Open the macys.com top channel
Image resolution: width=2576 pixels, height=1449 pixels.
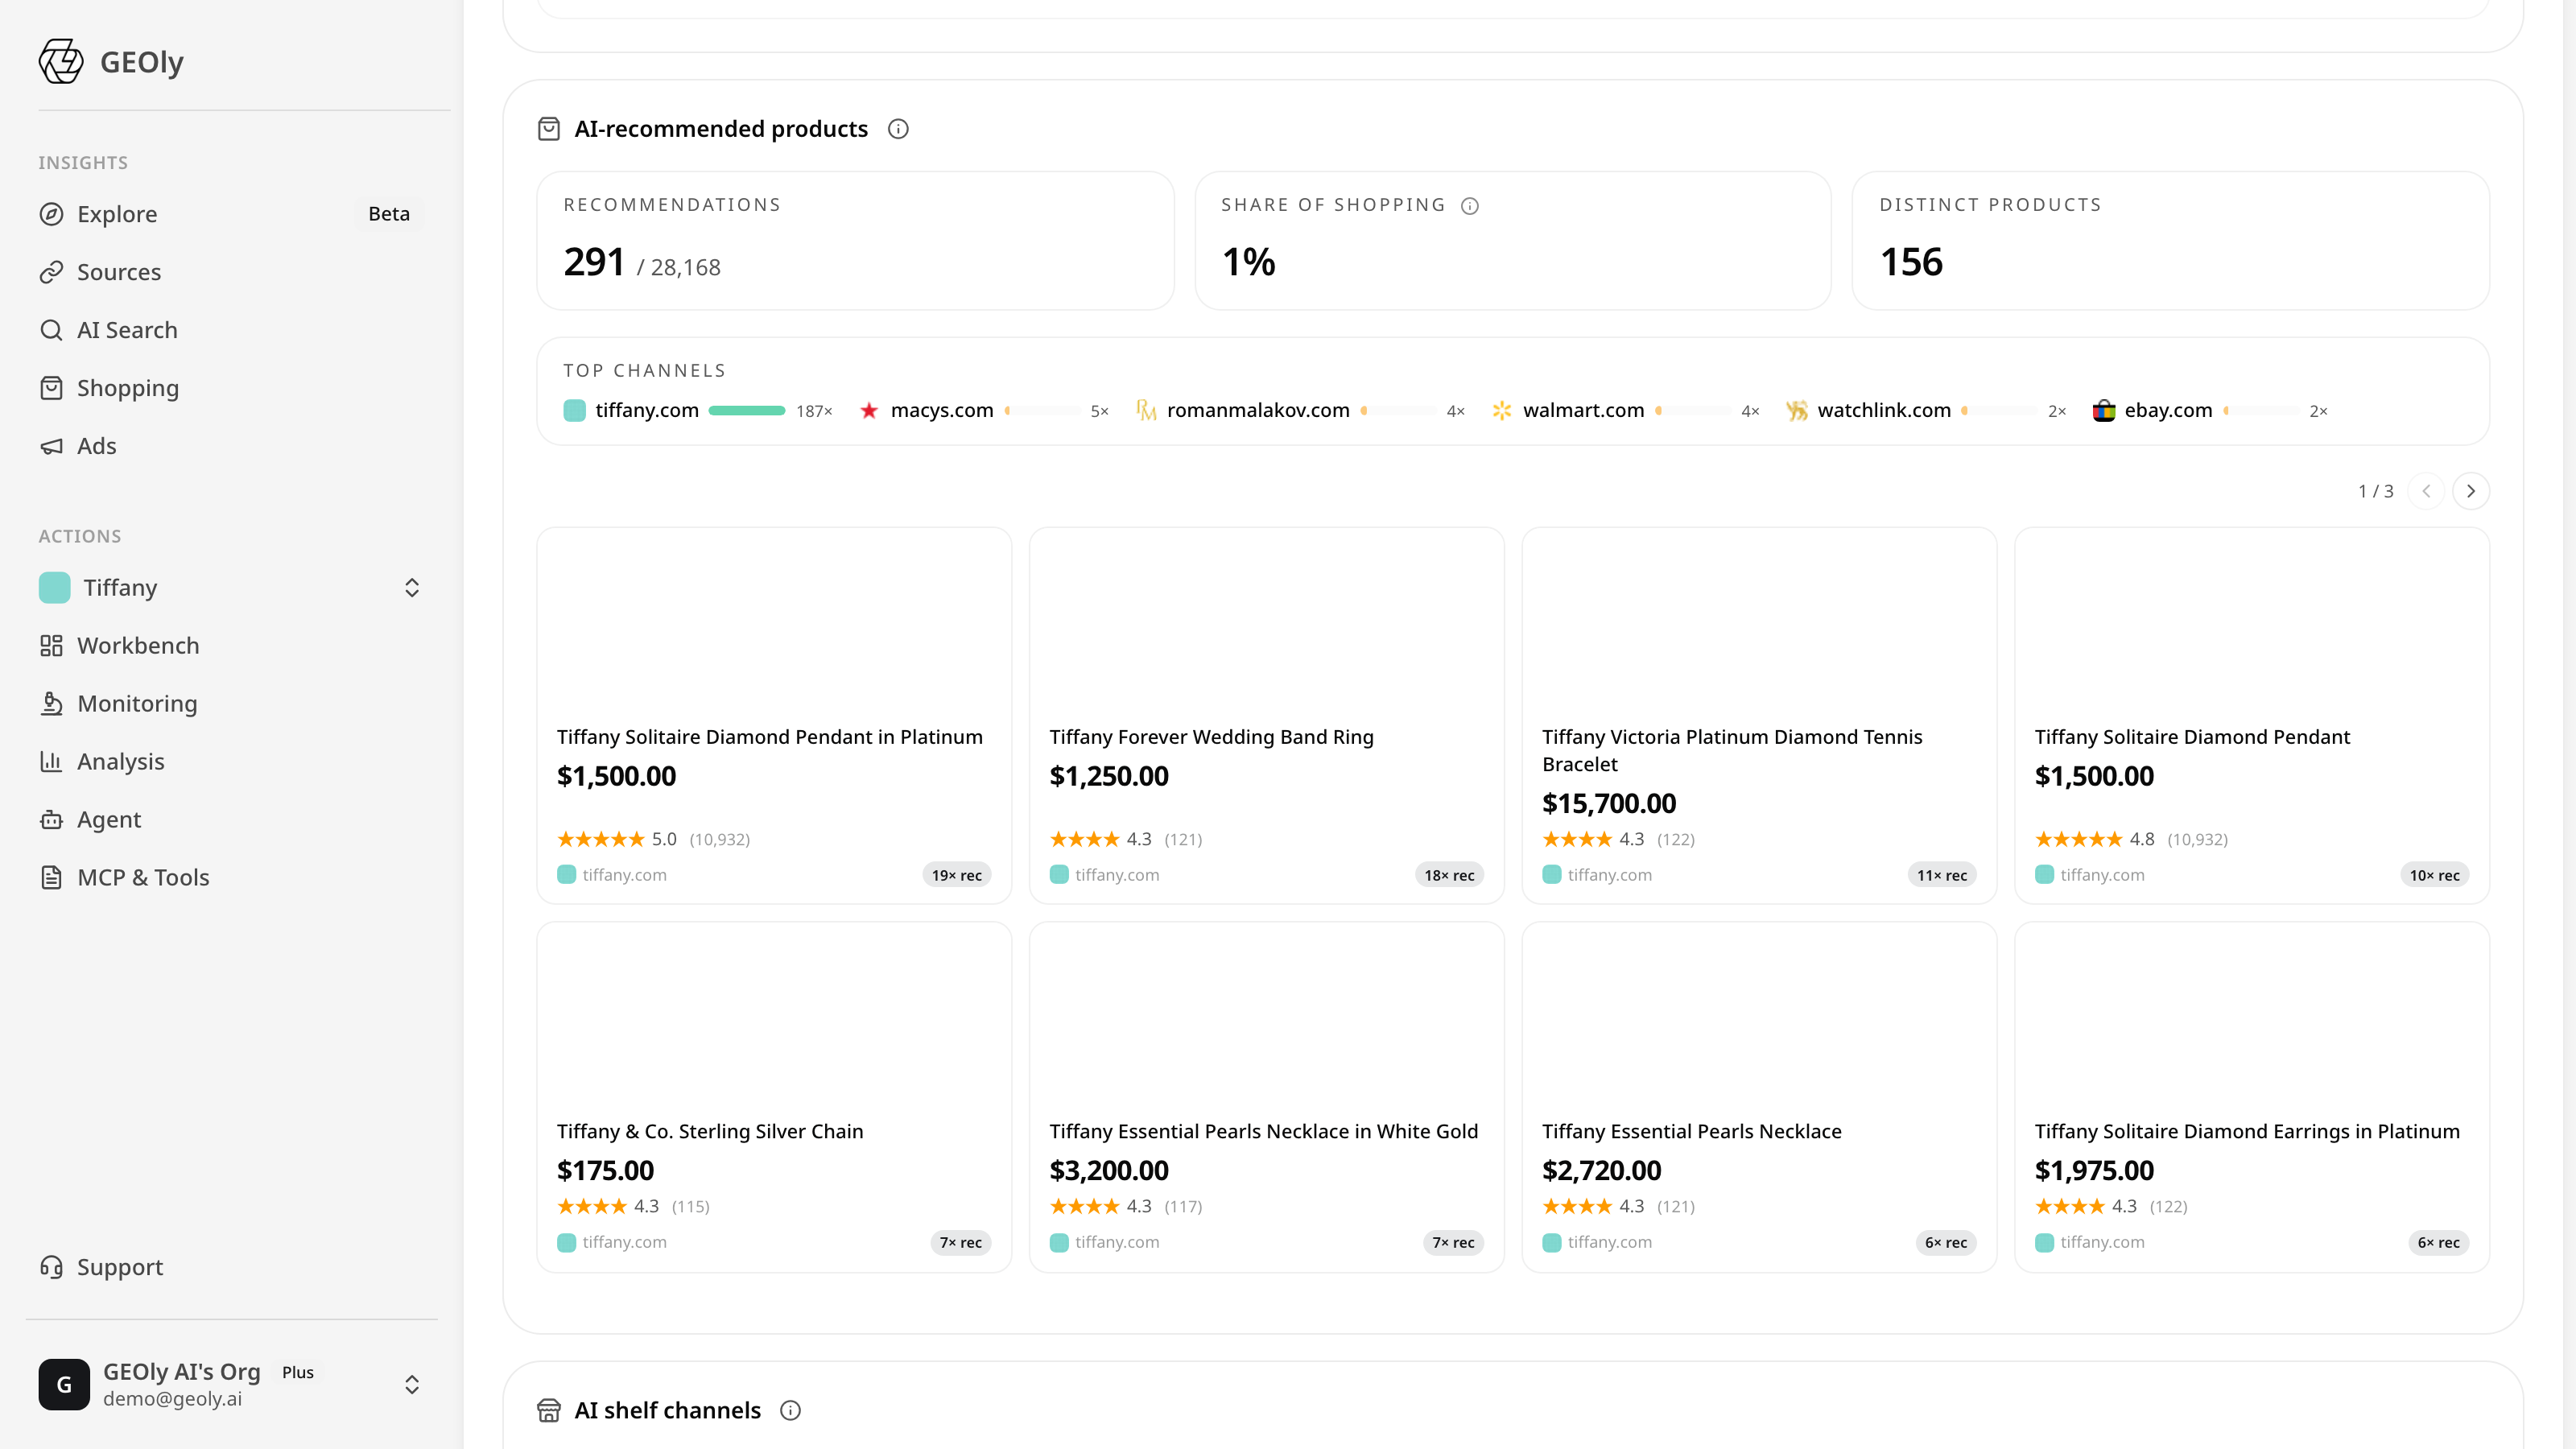[x=984, y=410]
